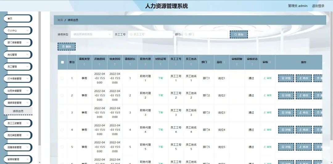Click 修改 for row 4

[304, 130]
